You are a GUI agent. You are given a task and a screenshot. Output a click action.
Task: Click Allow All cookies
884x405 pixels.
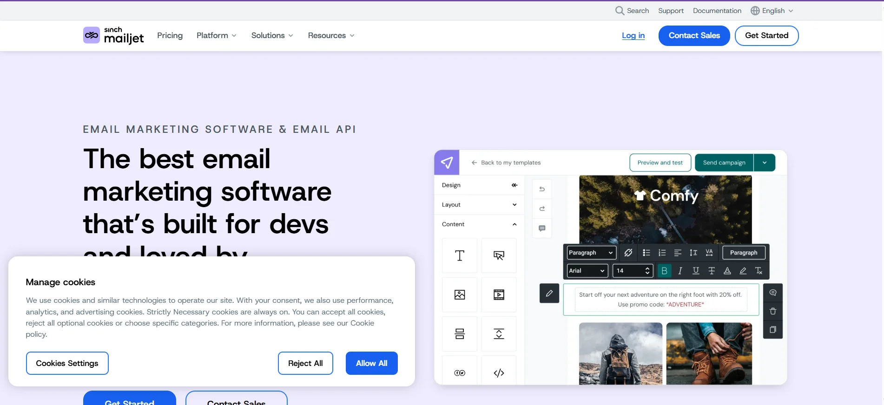[x=371, y=363]
